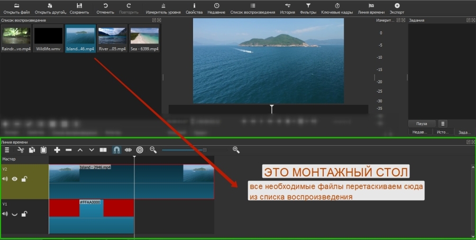Toggle lock on V1 track
Image resolution: width=476 pixels, height=240 pixels.
[x=24, y=214]
